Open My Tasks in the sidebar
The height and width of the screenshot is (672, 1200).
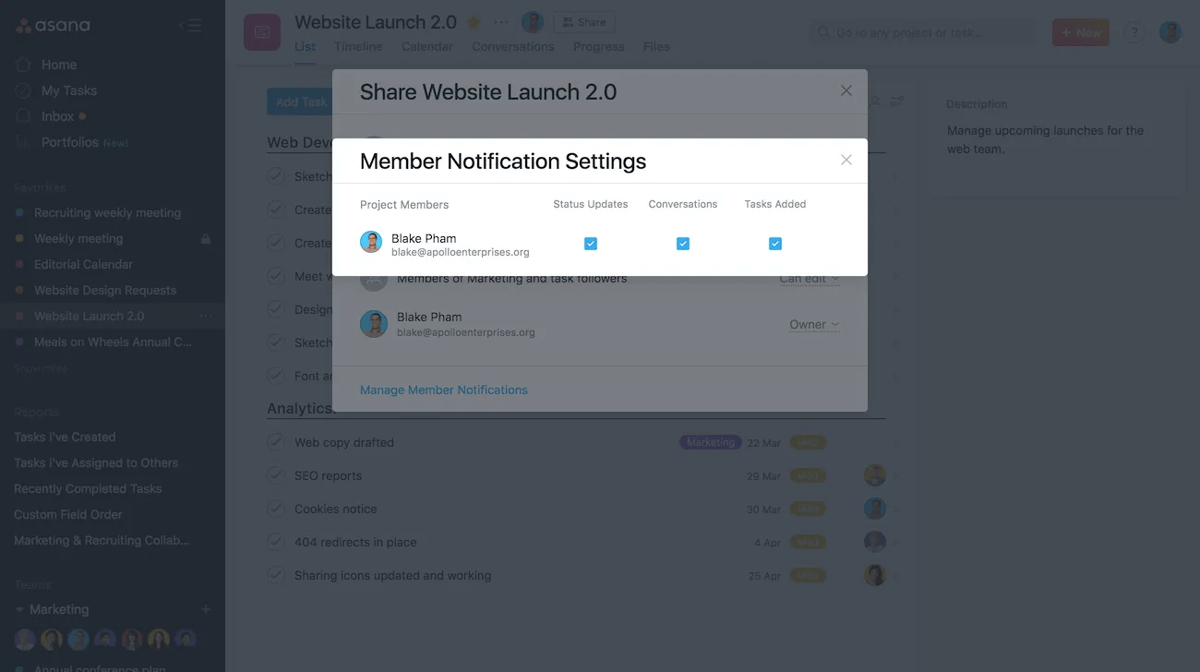(68, 90)
